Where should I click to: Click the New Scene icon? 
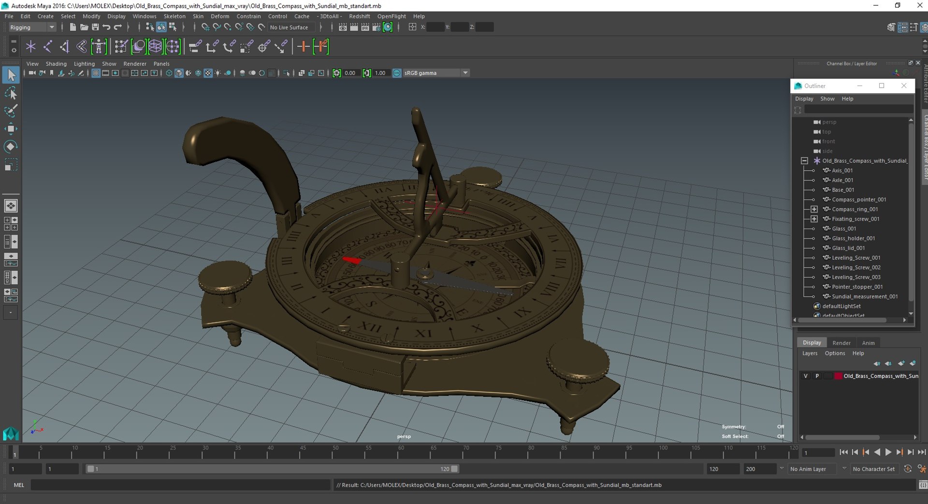pos(72,27)
